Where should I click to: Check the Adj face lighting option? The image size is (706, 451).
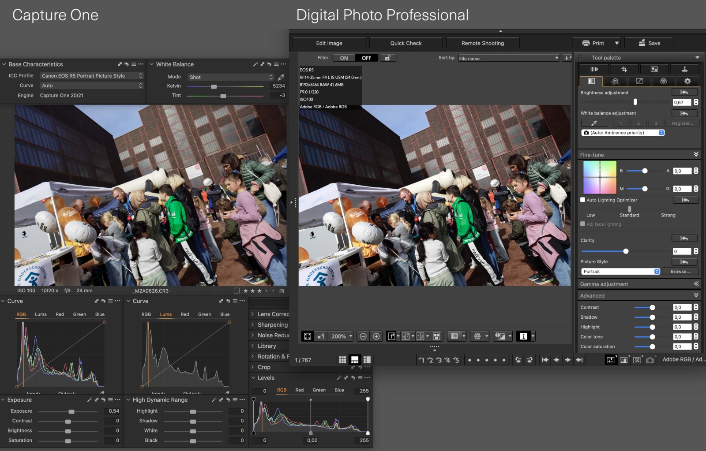tap(582, 224)
